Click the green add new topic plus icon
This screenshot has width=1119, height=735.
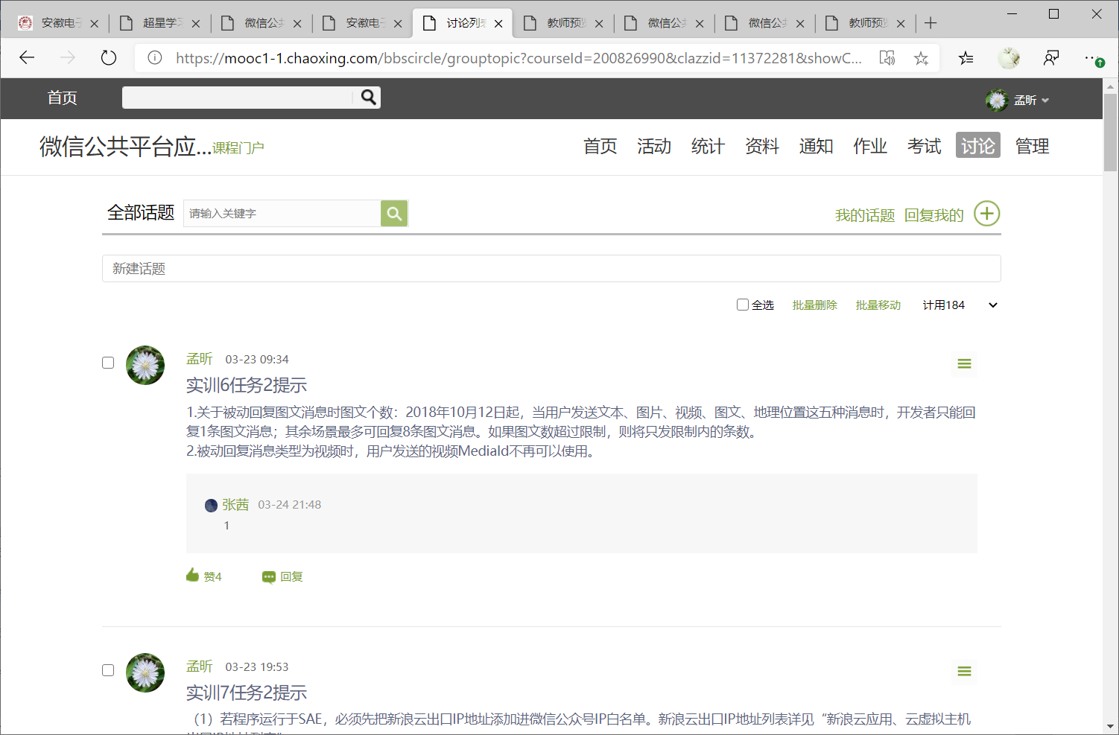[986, 214]
